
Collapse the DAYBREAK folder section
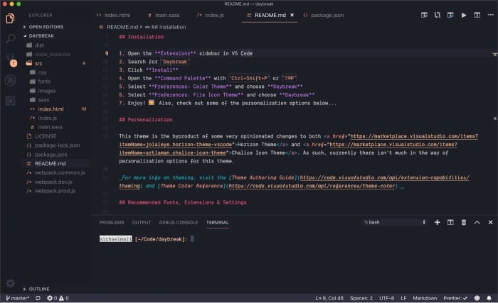click(x=38, y=35)
